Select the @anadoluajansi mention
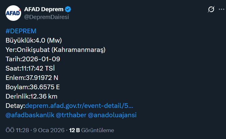226x139 pixels. coord(112,115)
